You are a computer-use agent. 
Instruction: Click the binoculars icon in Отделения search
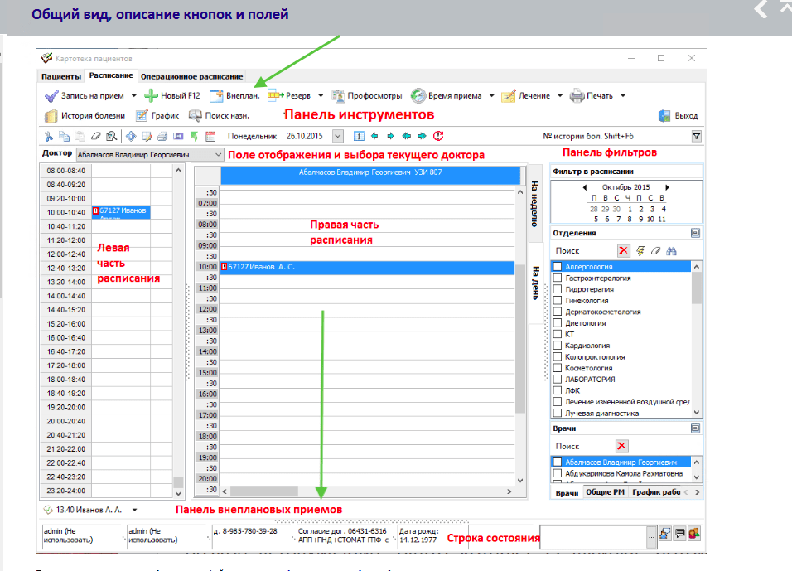coord(671,250)
